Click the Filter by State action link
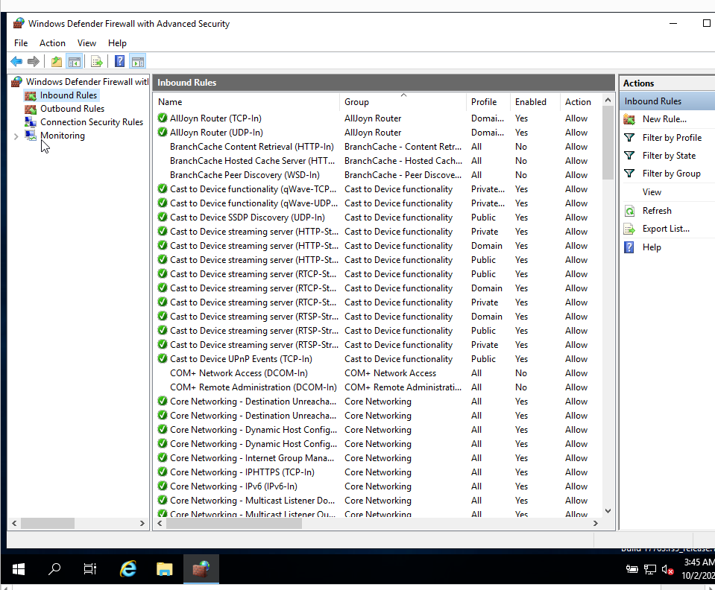 (x=669, y=156)
